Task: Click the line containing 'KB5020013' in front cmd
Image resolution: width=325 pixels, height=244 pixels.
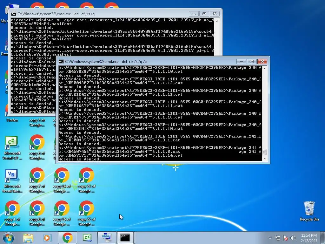Action: 120,129
